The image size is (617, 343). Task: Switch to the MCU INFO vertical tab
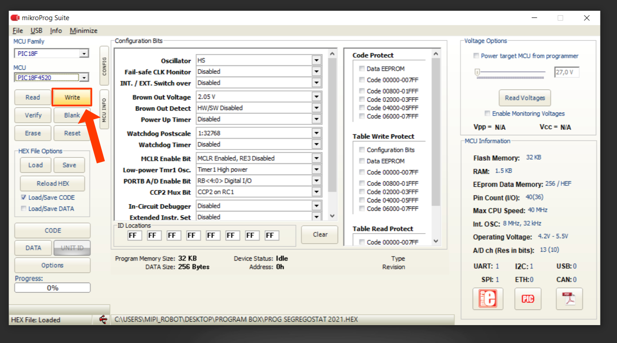click(x=104, y=110)
